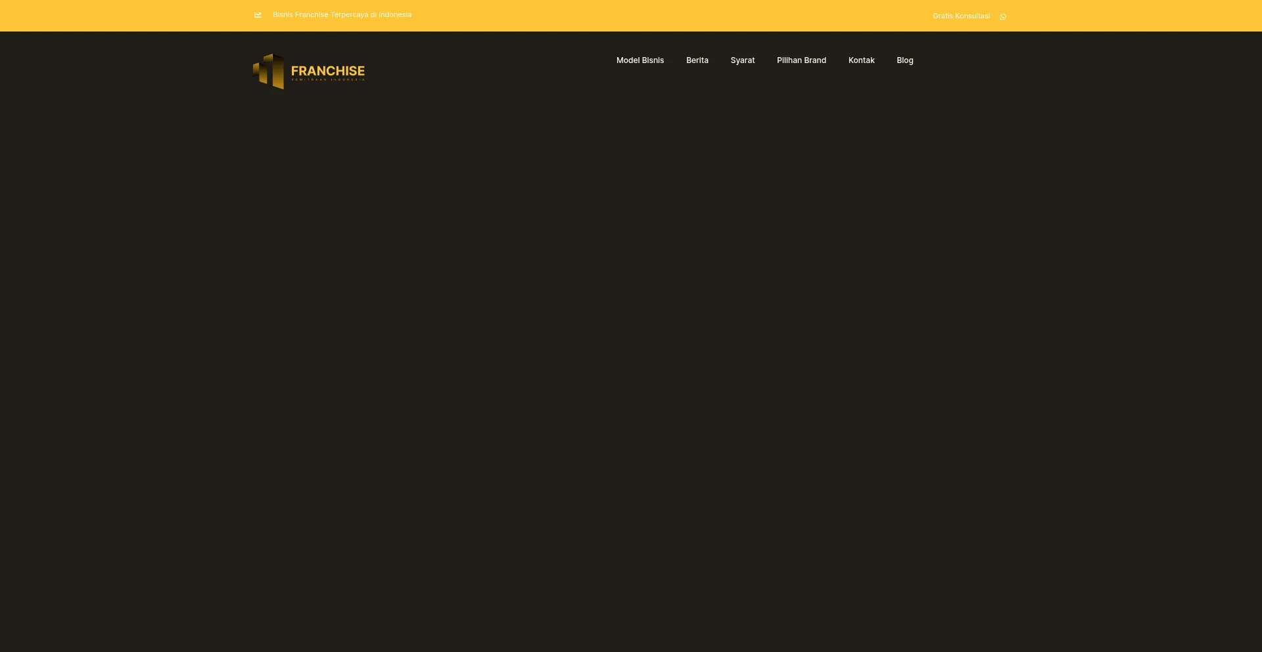Visit the Blog section

pos(904,60)
